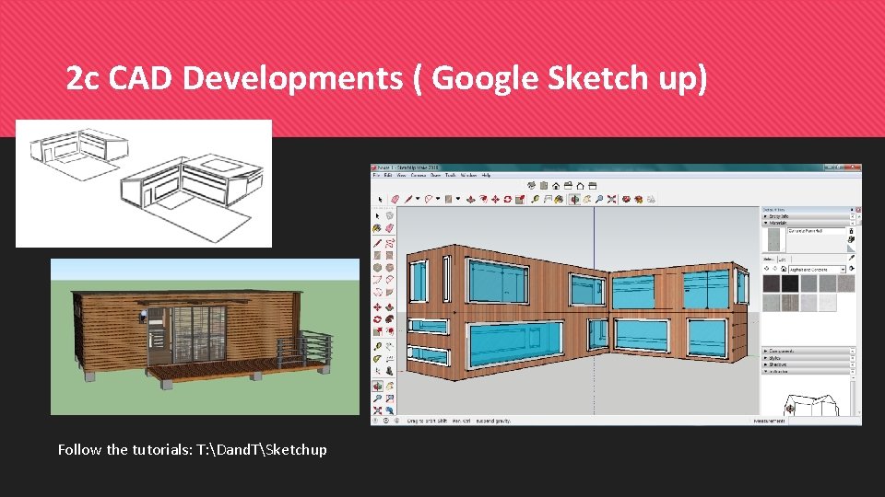Click Zoom Extents in top toolbar
Image resolution: width=885 pixels, height=497 pixels.
[612, 200]
